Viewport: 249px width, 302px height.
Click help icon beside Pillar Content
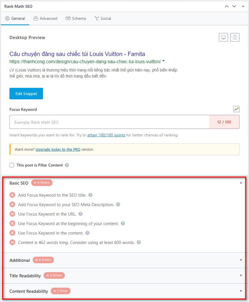click(67, 165)
